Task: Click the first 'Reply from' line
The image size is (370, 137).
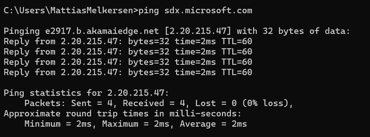Action: point(128,41)
